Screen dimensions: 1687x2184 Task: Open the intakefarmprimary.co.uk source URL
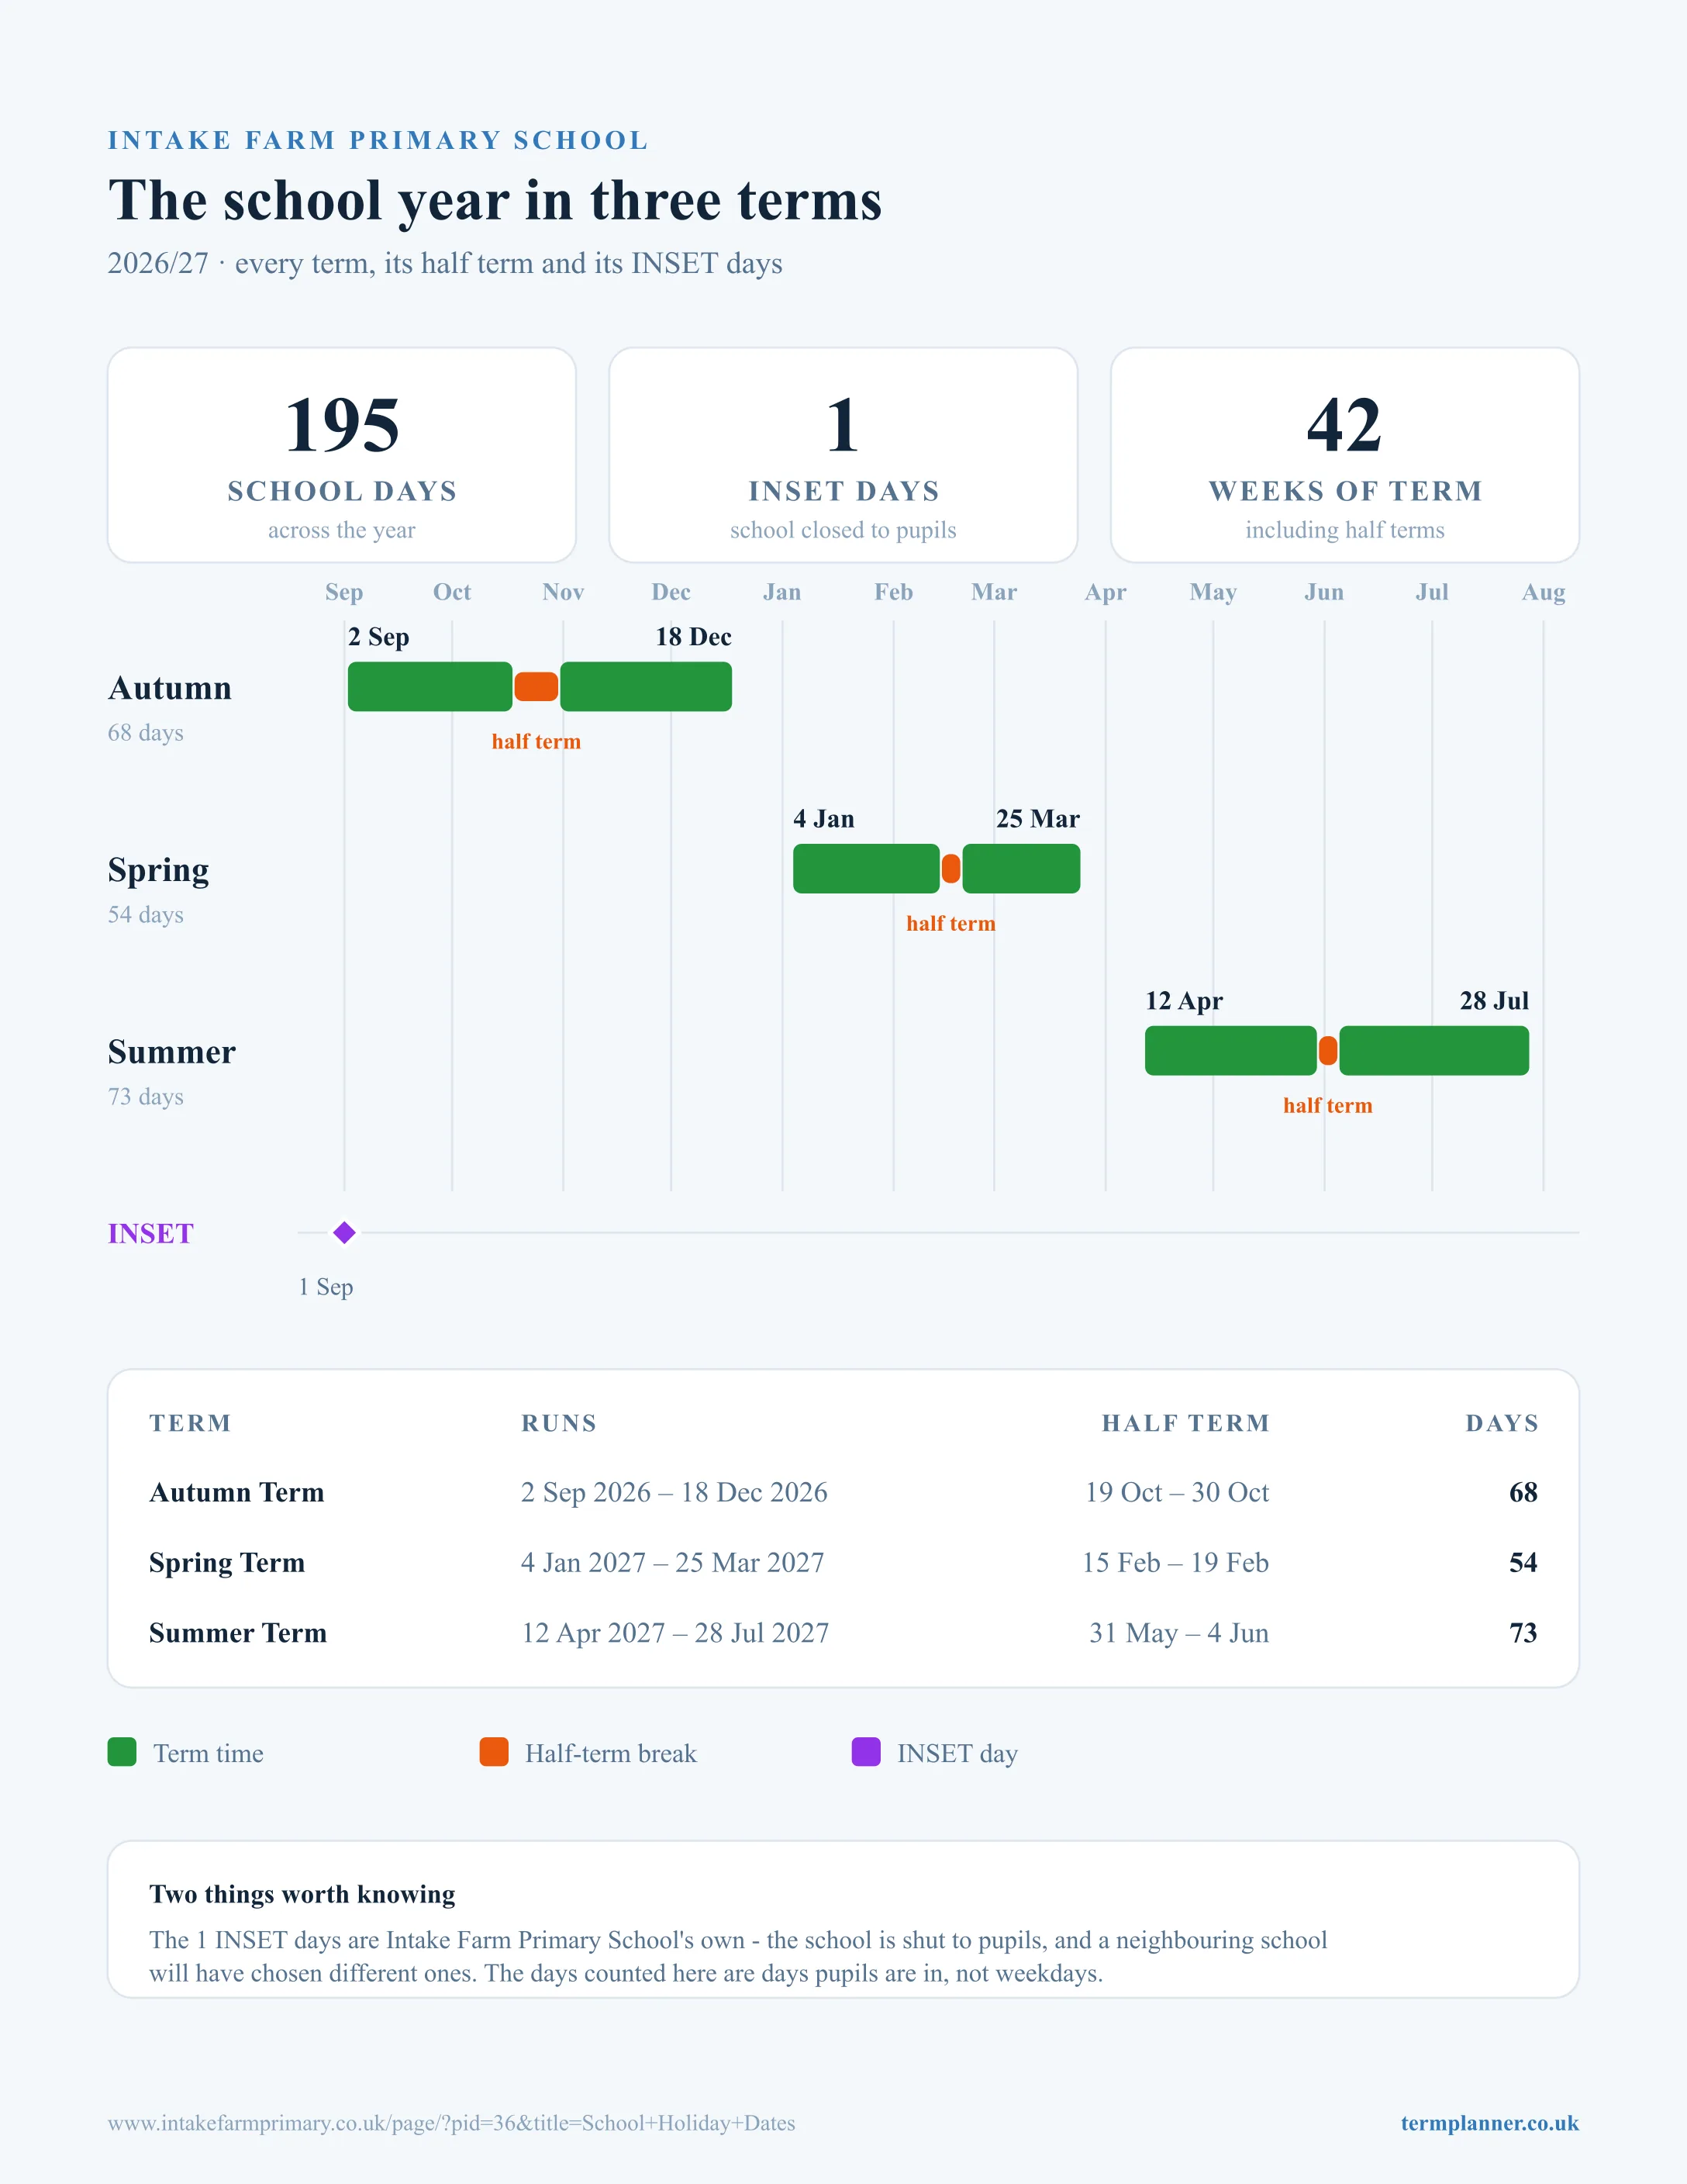(x=452, y=2123)
